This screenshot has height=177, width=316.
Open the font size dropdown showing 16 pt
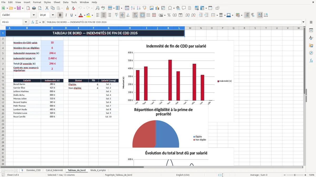(53, 15)
